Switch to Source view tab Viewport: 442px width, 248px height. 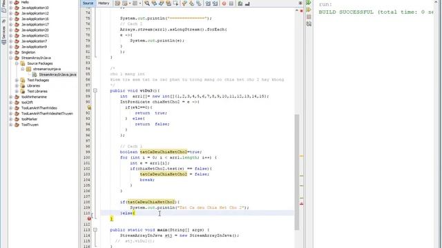88,3
